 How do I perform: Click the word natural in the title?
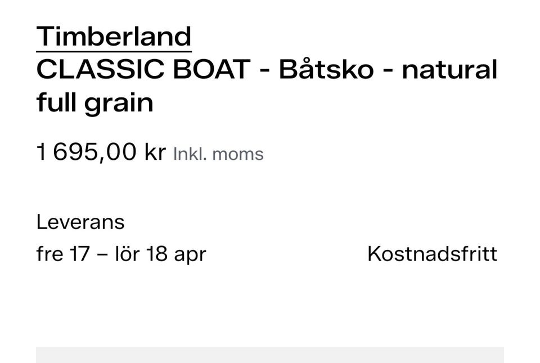pos(449,70)
